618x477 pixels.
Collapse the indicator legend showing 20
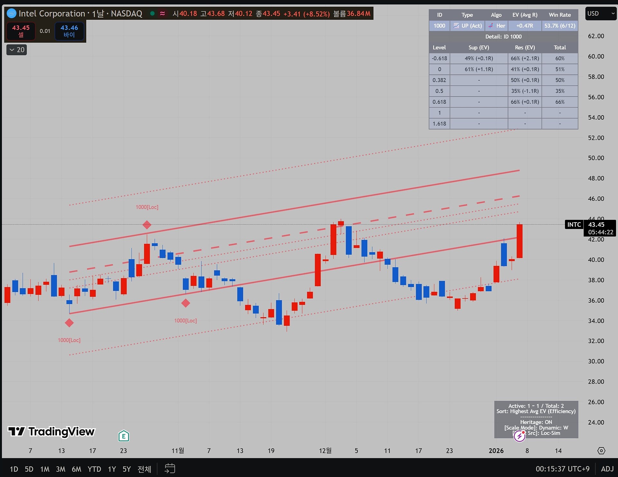coord(17,50)
